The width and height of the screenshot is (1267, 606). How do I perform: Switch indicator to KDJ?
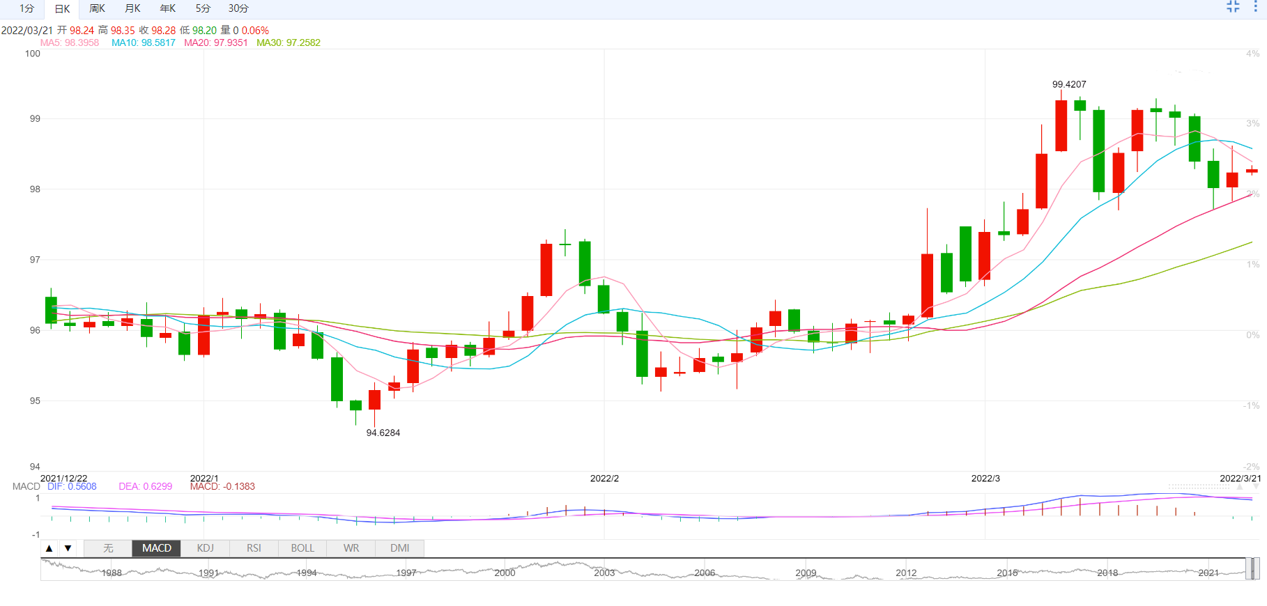205,548
